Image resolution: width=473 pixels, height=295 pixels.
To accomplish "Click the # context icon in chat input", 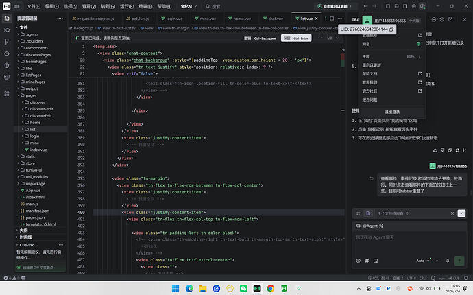I will pyautogui.click(x=367, y=261).
